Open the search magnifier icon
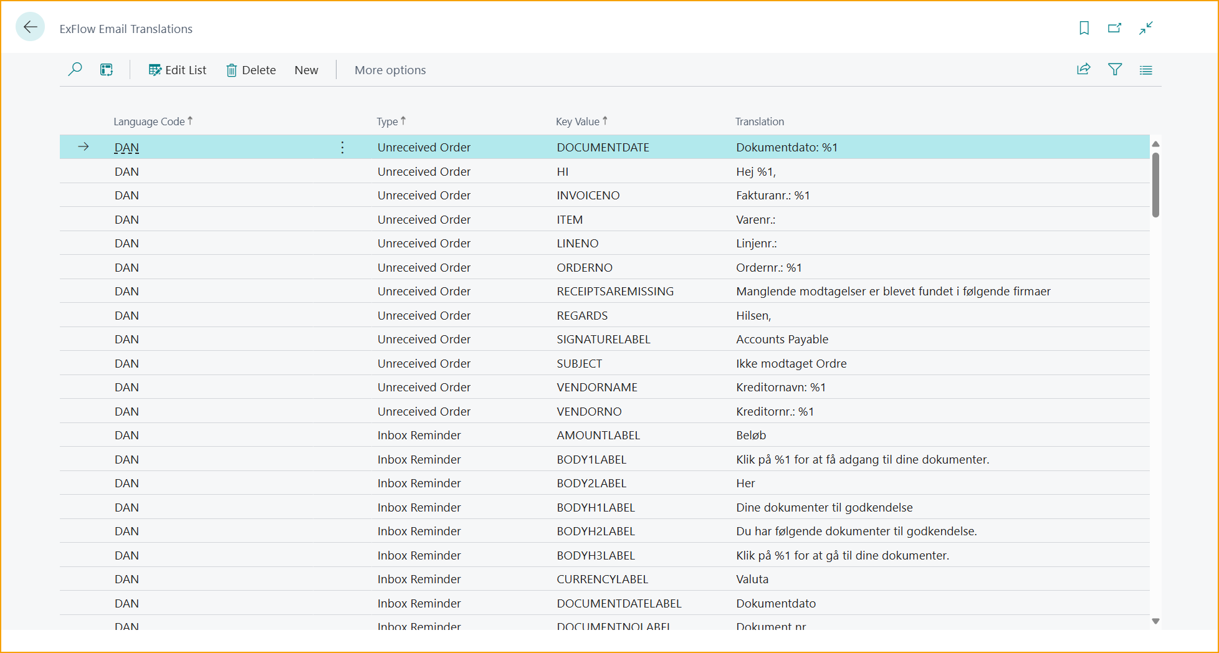The height and width of the screenshot is (653, 1219). pos(75,70)
